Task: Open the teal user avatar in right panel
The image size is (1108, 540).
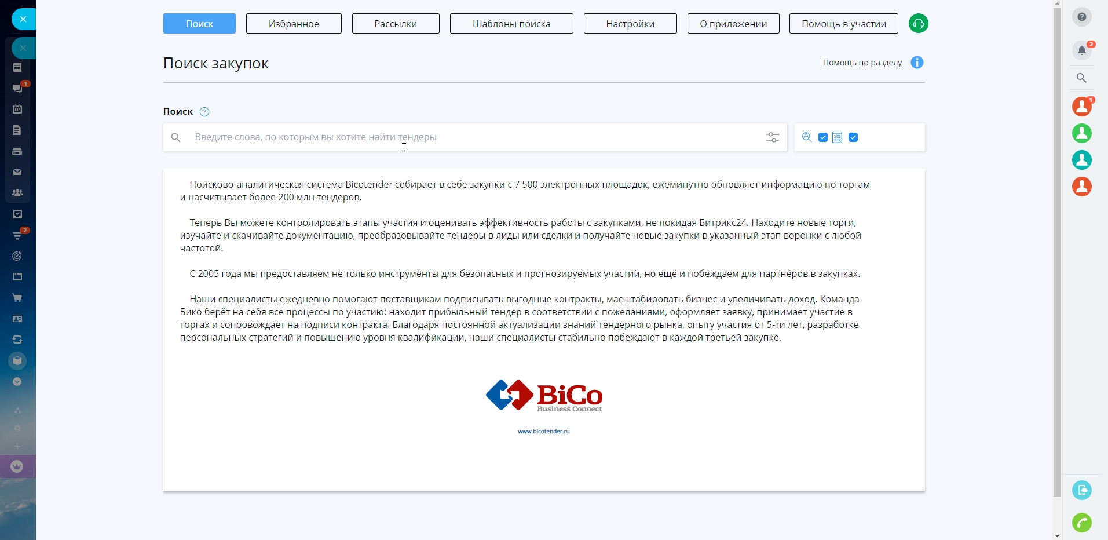Action: pyautogui.click(x=1082, y=160)
